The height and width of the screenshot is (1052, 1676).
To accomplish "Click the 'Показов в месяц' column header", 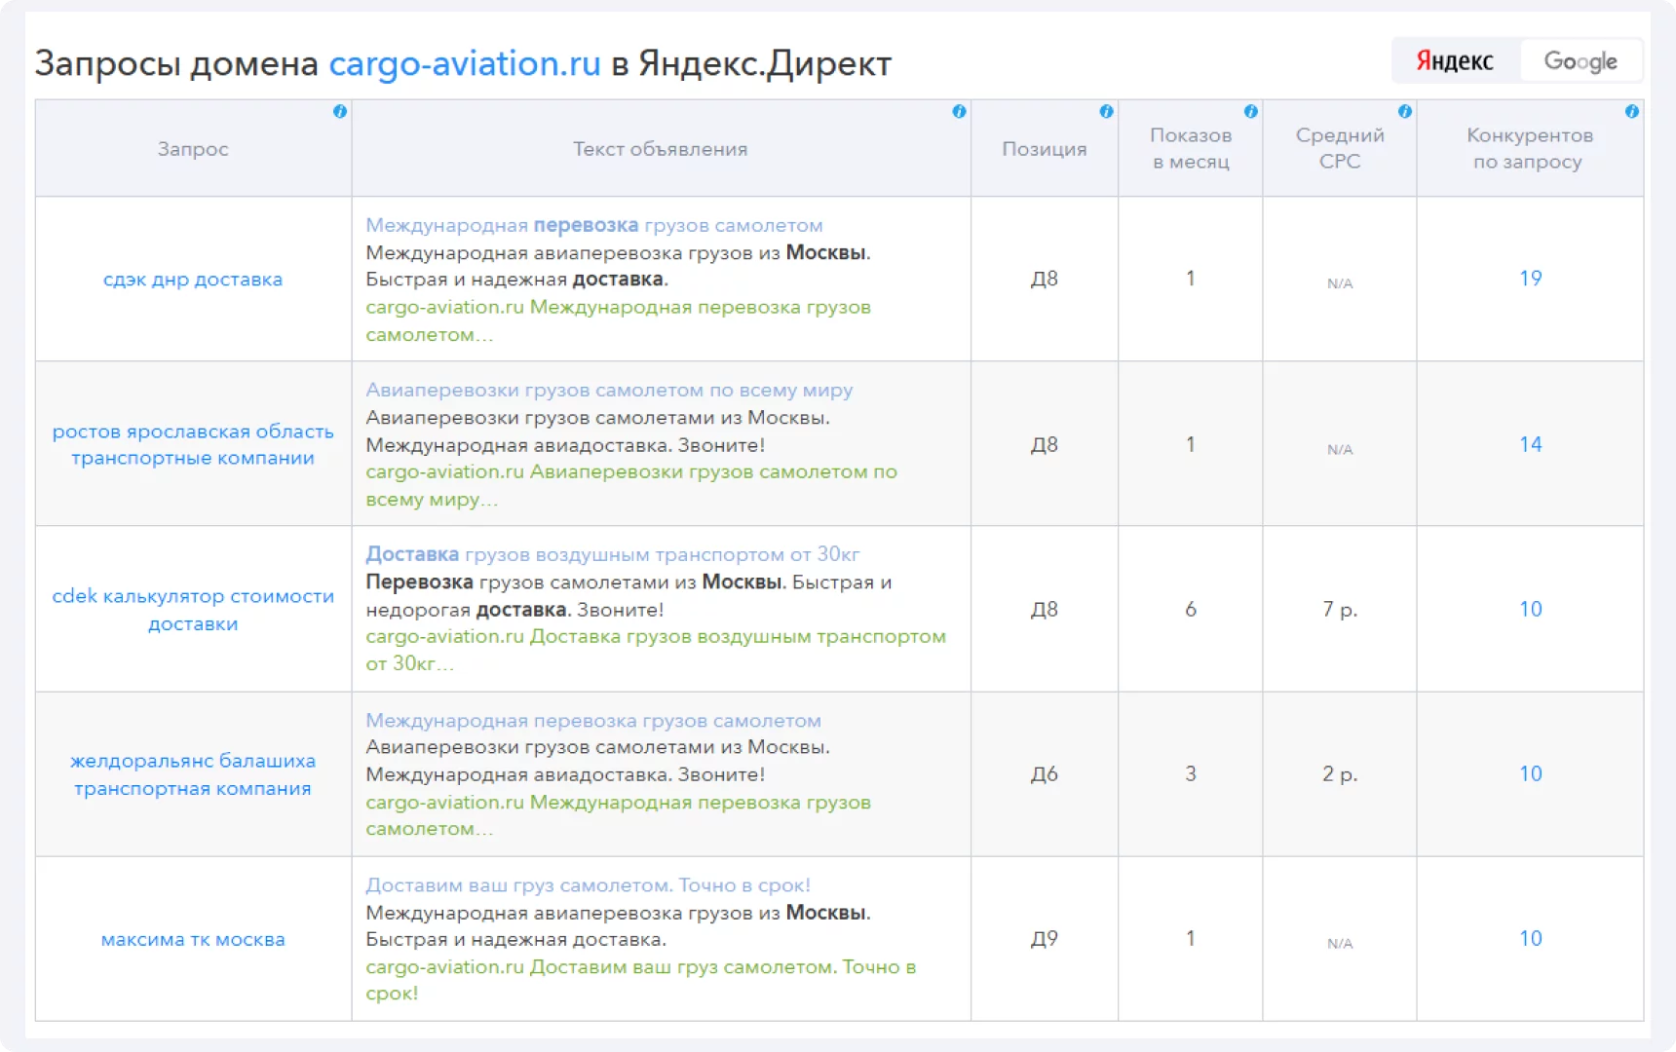I will [1191, 148].
